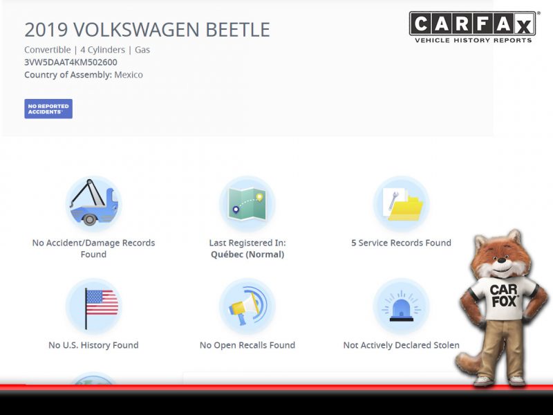The width and height of the screenshot is (553, 415).
Task: Click the tow truck accident records icon
Action: (x=93, y=203)
